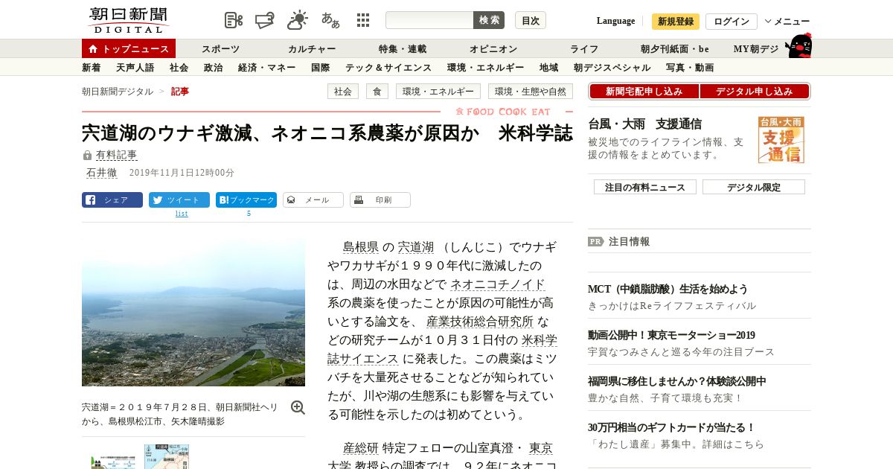Open the テック＆サイエンス submenu item

(388, 68)
